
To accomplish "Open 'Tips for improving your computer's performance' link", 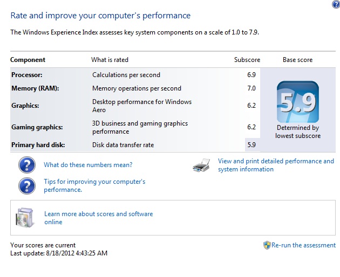I will tap(94, 185).
